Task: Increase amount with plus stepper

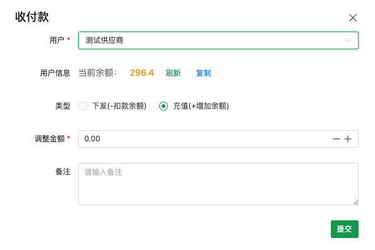Action: pyautogui.click(x=348, y=139)
